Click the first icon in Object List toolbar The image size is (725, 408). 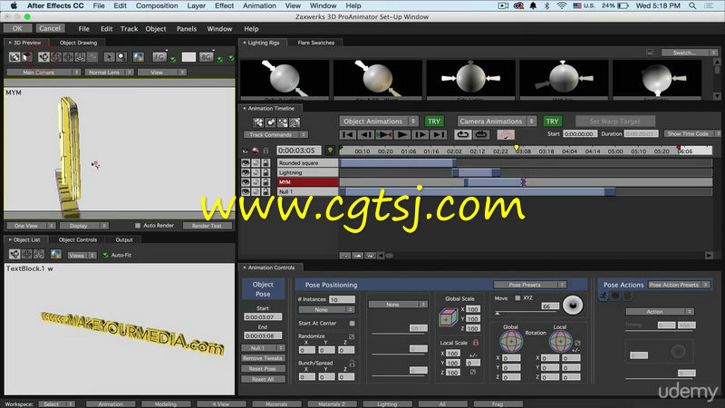tap(14, 255)
